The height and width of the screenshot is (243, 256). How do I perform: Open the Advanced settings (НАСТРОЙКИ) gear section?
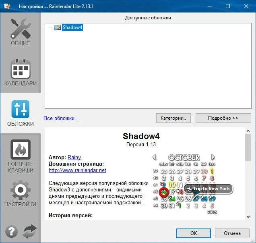click(21, 193)
